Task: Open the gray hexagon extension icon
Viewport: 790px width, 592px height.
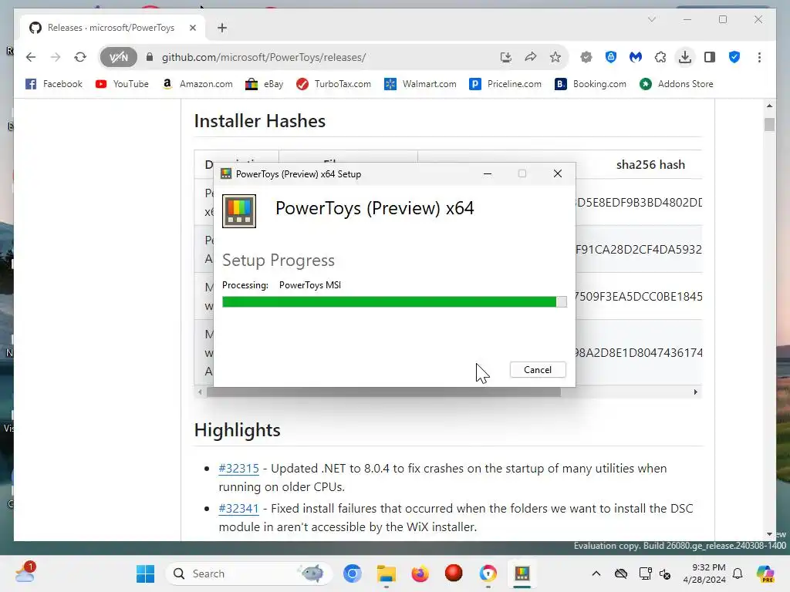Action: 586,57
